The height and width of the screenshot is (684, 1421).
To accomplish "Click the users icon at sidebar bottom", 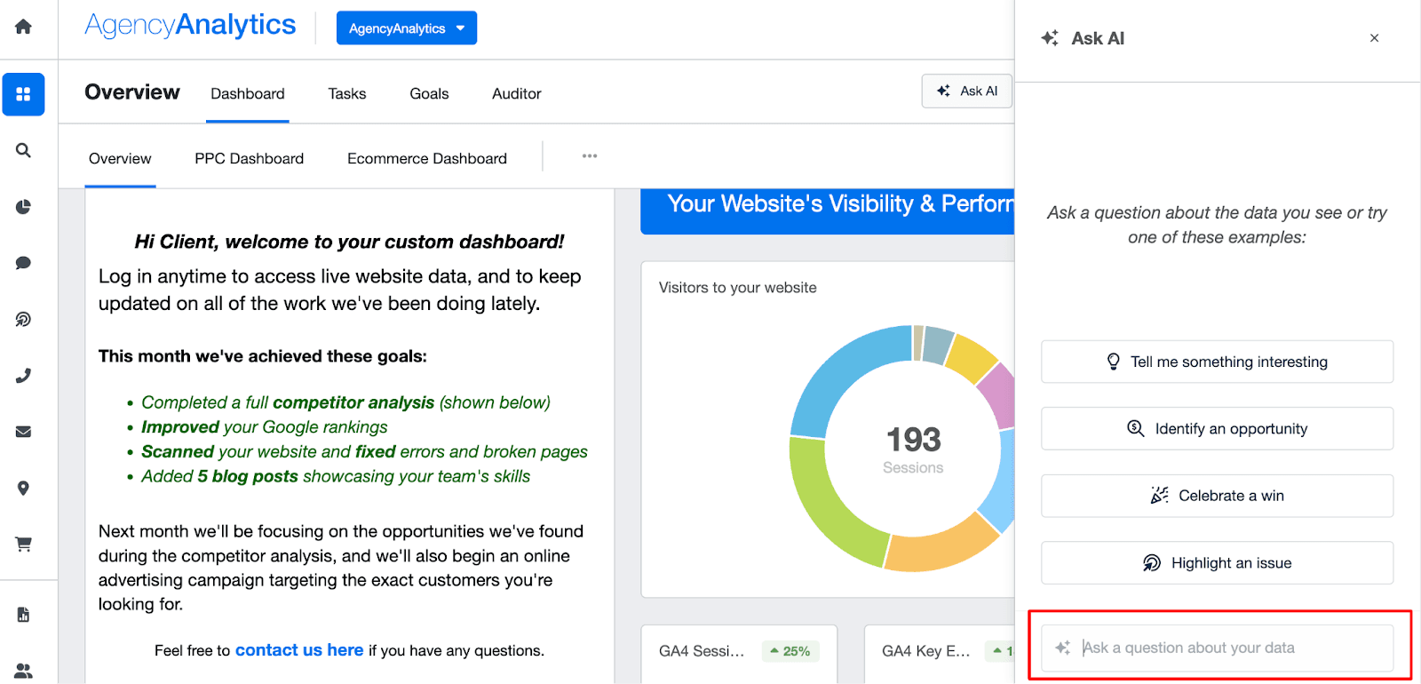I will (24, 671).
